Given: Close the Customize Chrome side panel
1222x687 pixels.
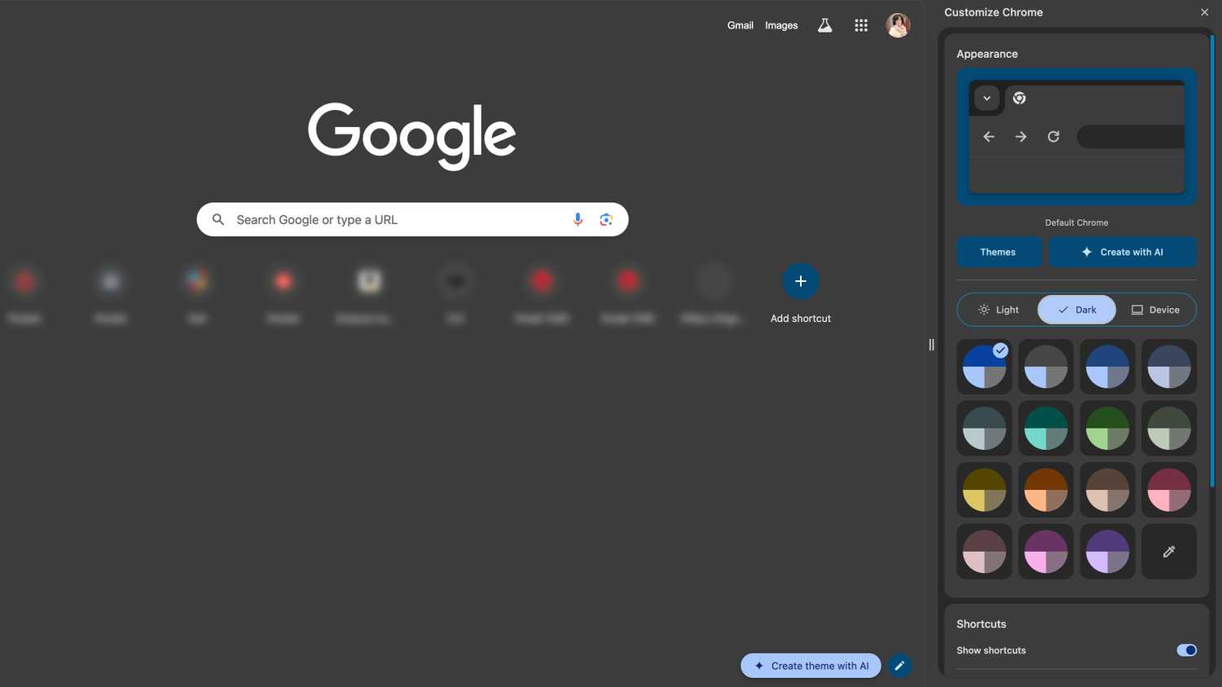Looking at the screenshot, I should [1204, 12].
